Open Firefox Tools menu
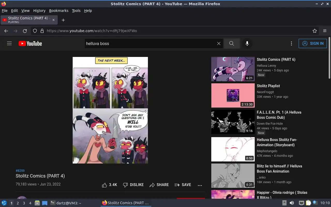Viewport: 331px width, 207px height. click(76, 11)
